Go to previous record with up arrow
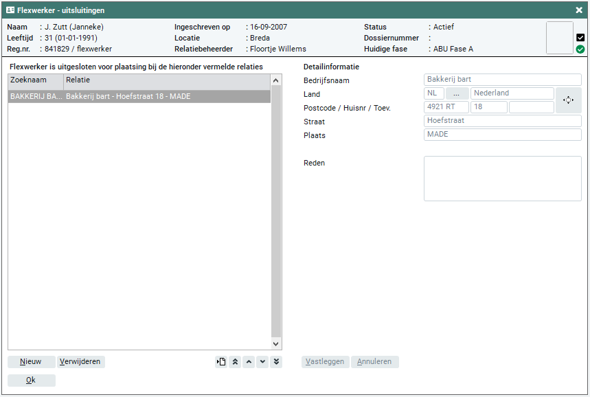Image resolution: width=590 pixels, height=397 pixels. point(249,362)
